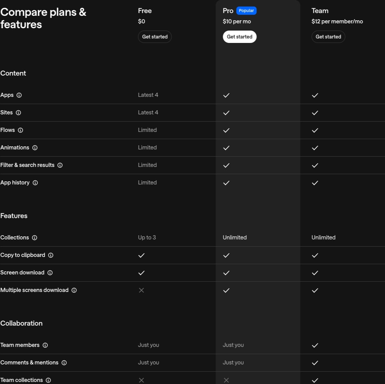
Task: Click the Copy to clipboard info icon
Action: (51, 255)
